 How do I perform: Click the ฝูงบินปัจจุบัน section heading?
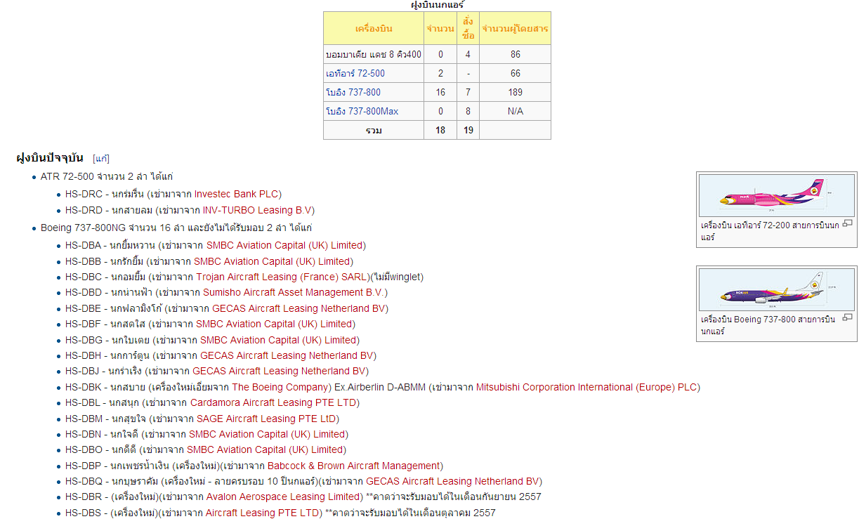click(50, 157)
